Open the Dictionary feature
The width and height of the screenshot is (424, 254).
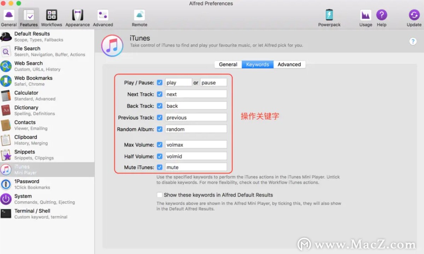tap(47, 111)
